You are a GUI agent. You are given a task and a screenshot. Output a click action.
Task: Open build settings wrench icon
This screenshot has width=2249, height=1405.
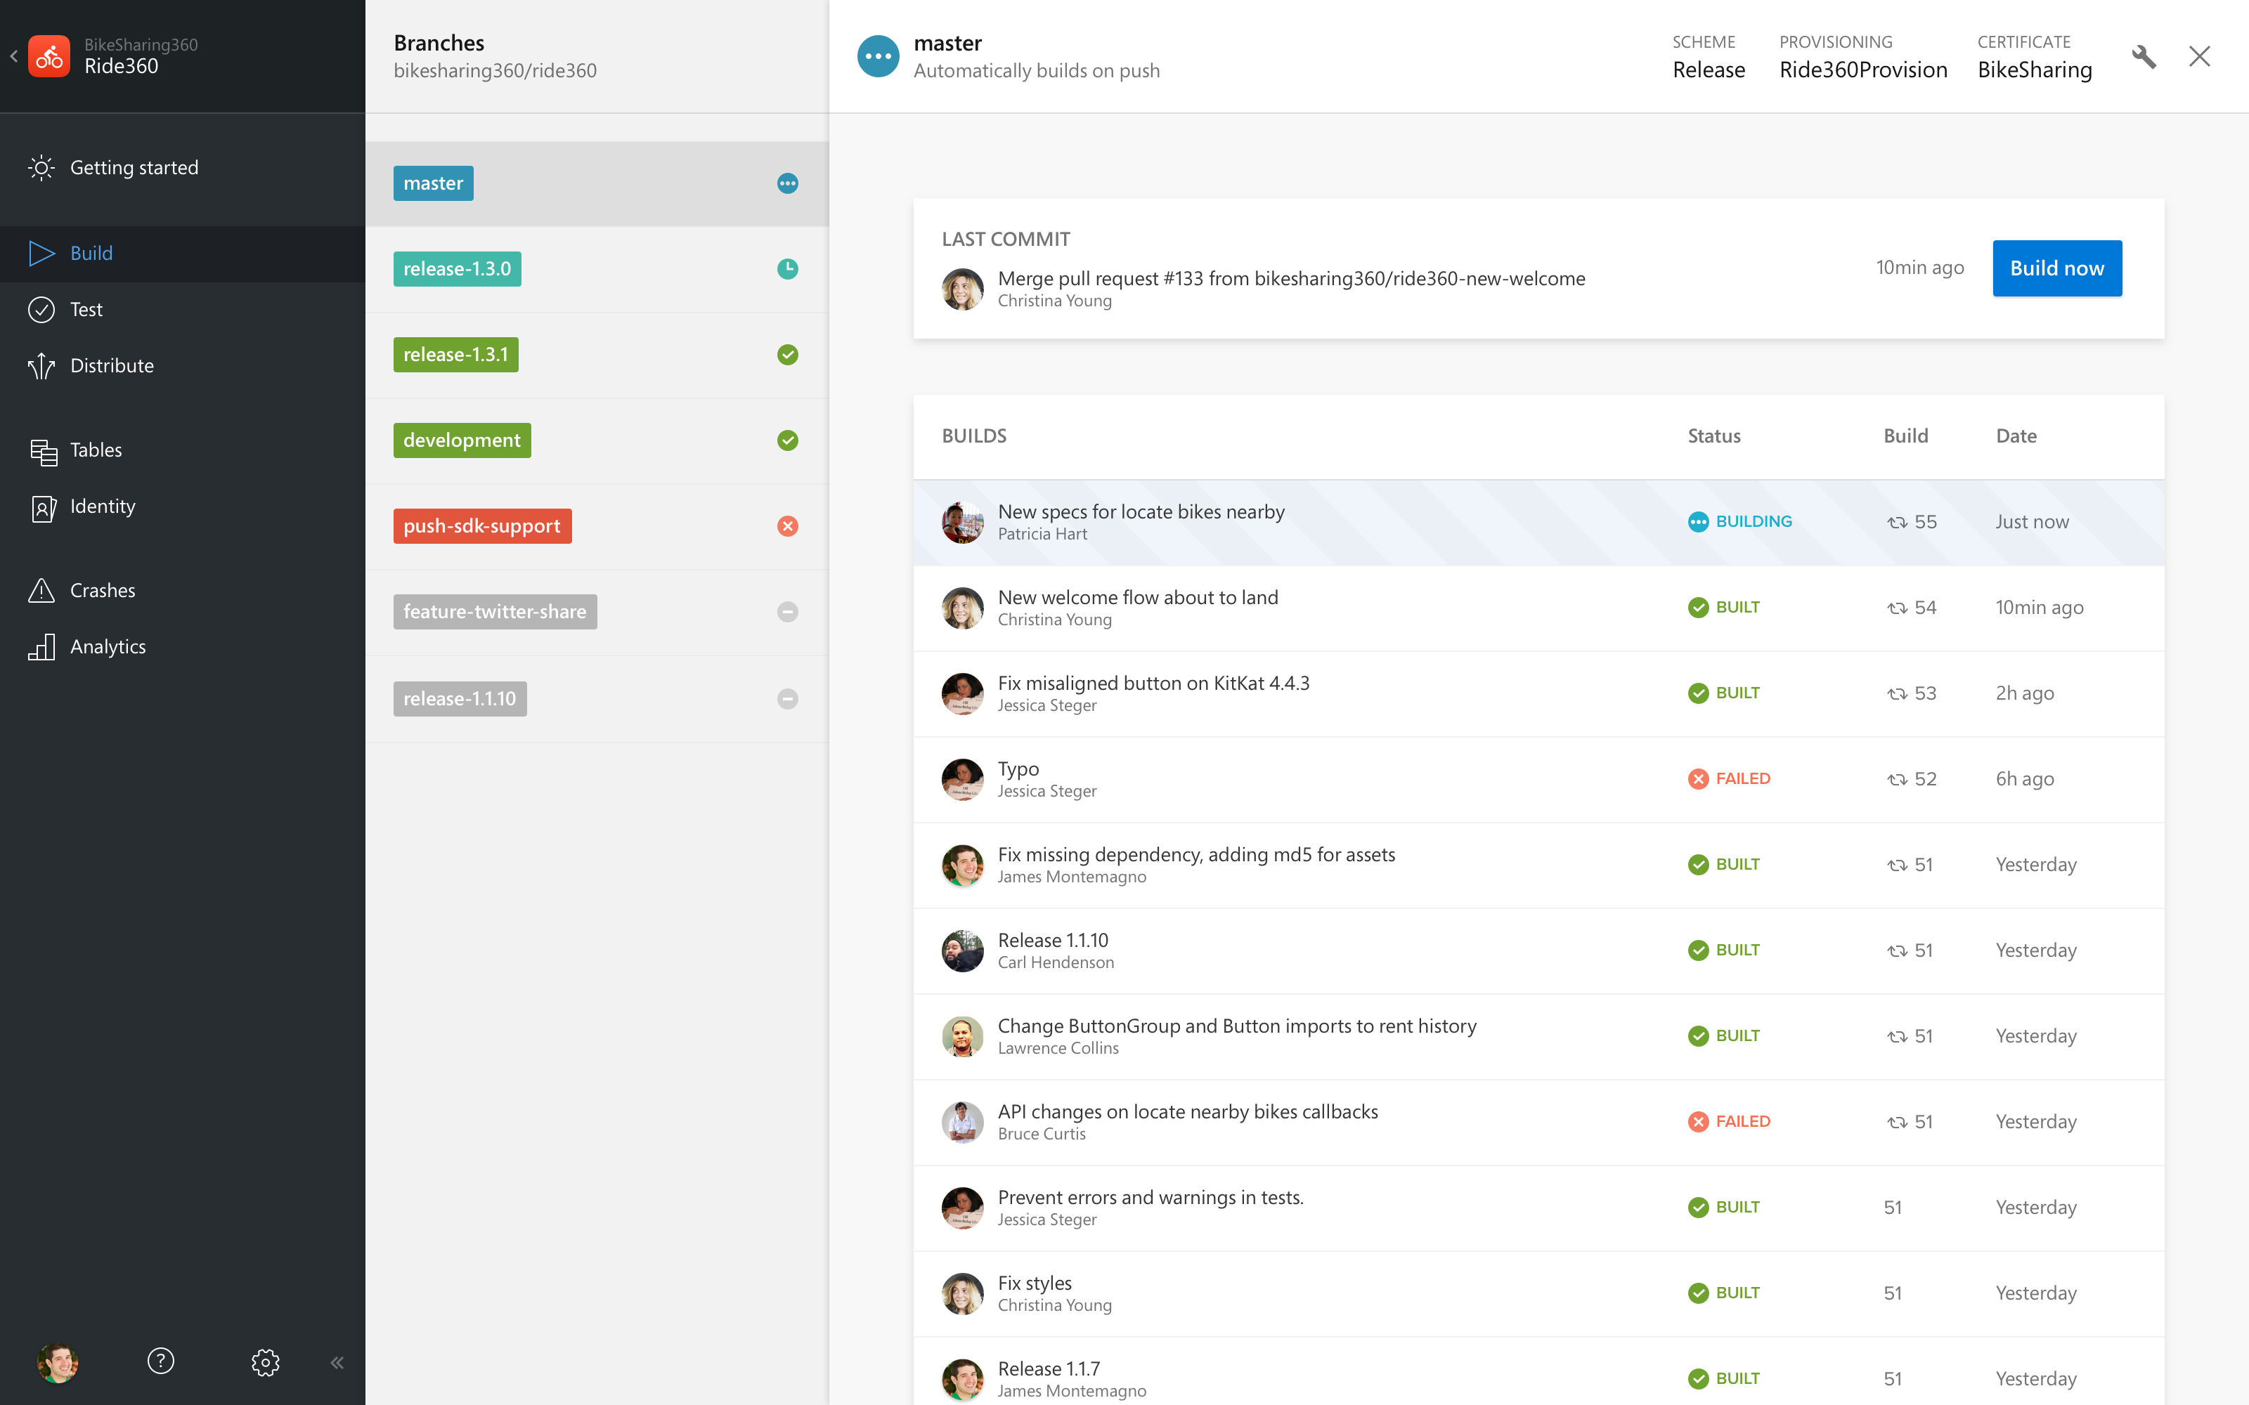click(x=2143, y=57)
